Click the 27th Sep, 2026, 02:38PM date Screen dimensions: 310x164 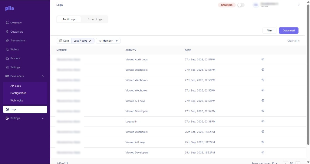200,122
